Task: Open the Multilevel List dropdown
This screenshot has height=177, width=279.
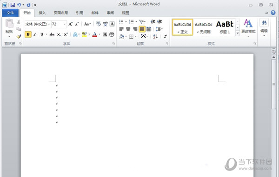Action: (142, 22)
